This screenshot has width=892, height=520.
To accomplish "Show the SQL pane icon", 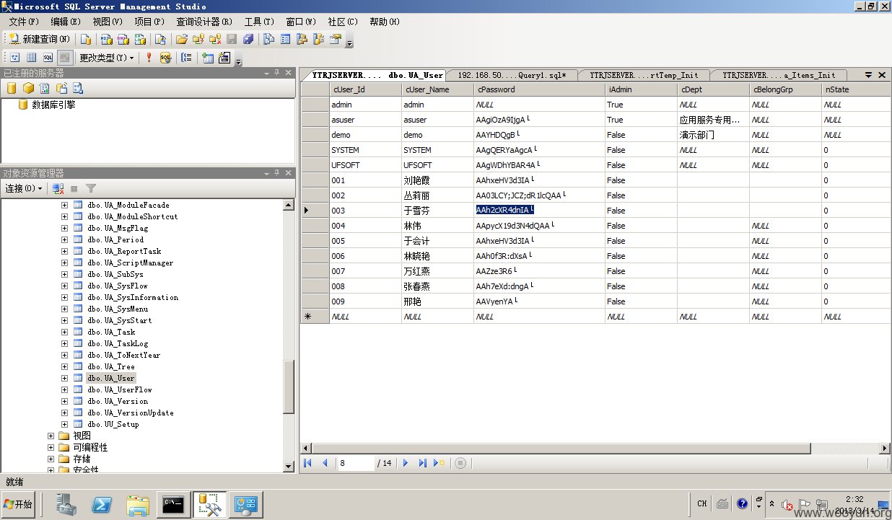I will (48, 58).
